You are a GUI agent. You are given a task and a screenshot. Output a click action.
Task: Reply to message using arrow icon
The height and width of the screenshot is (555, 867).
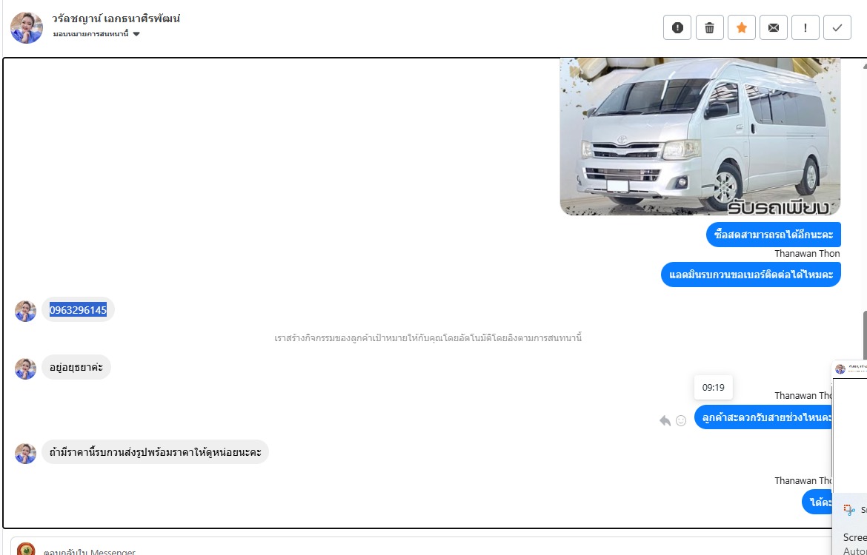pyautogui.click(x=665, y=421)
